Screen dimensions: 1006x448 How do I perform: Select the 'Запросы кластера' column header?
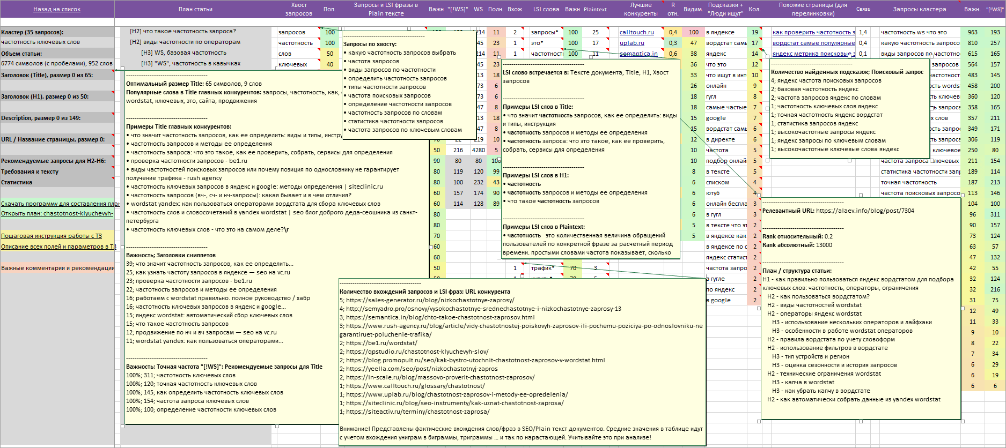[x=920, y=9]
